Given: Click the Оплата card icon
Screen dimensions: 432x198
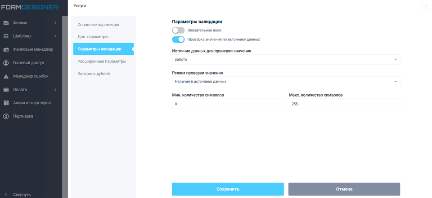Looking at the screenshot, I should 6,89.
